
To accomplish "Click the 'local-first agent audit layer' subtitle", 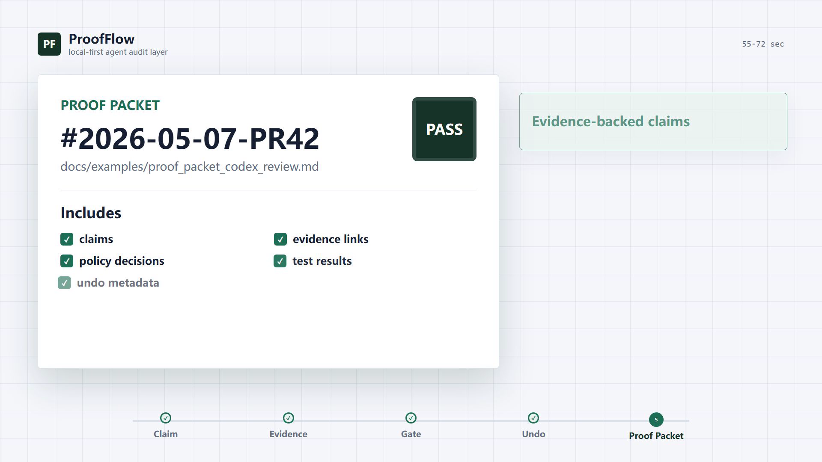I will pos(118,52).
